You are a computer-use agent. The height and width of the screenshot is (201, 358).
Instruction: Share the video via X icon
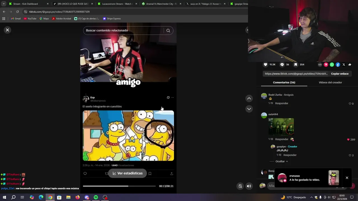point(344,64)
